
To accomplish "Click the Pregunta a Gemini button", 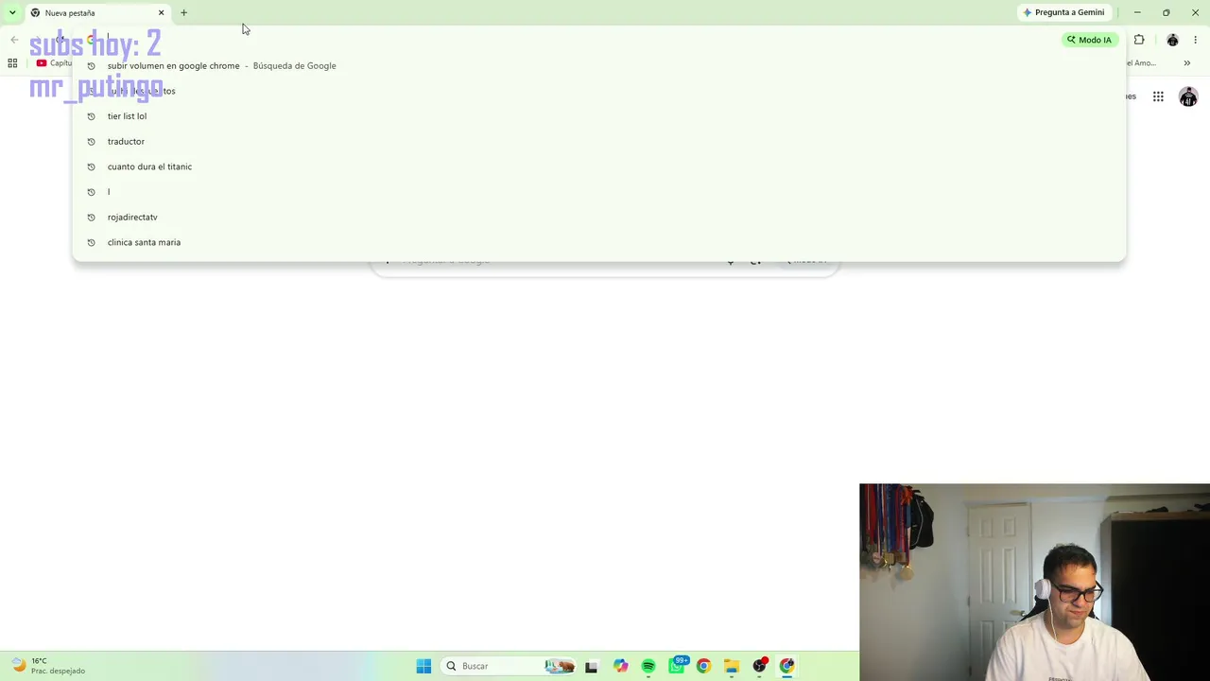I will pos(1063,12).
